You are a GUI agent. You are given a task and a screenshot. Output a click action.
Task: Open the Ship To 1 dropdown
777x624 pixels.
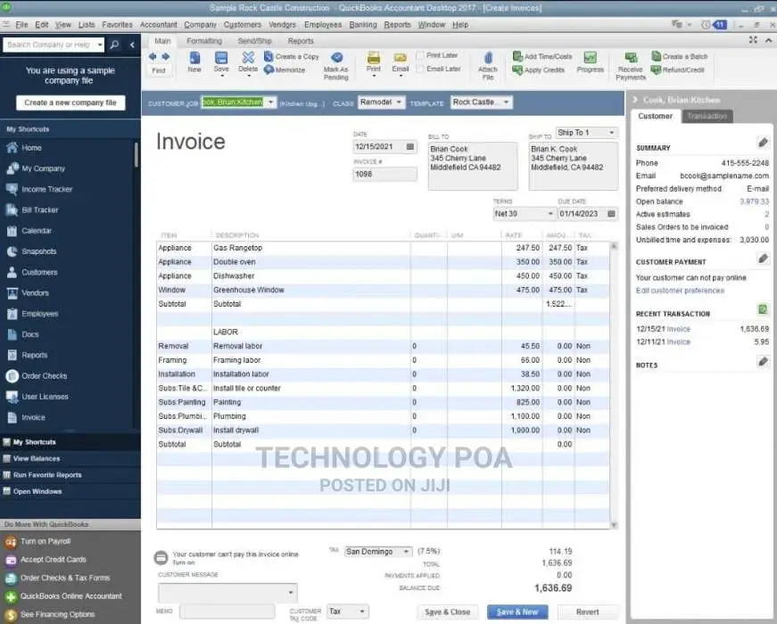click(612, 133)
